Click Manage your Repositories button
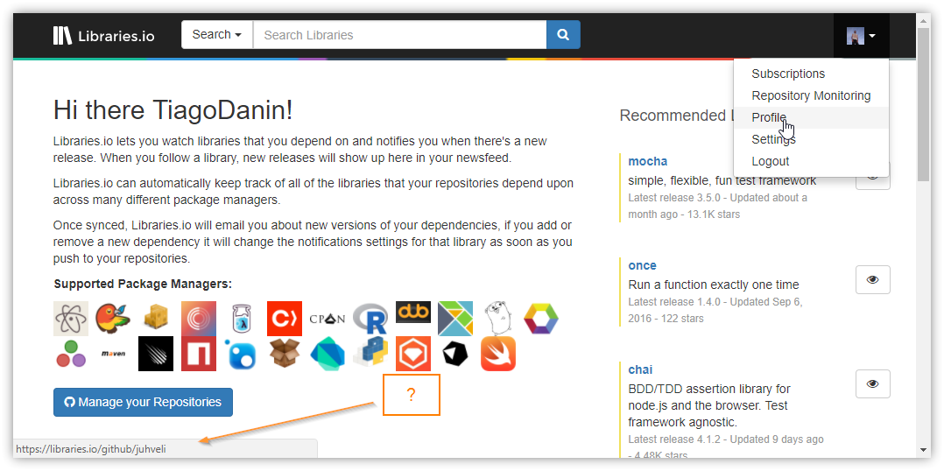Image resolution: width=944 pixels, height=471 pixels. pos(143,402)
